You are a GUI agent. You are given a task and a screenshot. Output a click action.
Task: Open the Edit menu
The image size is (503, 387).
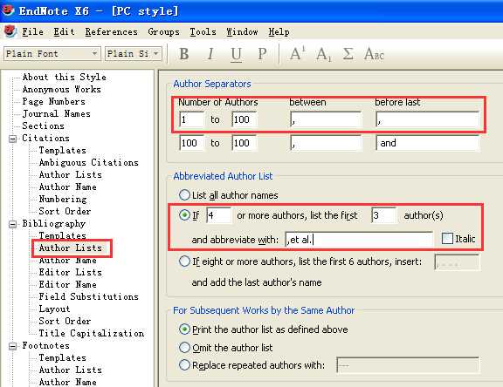coord(64,31)
